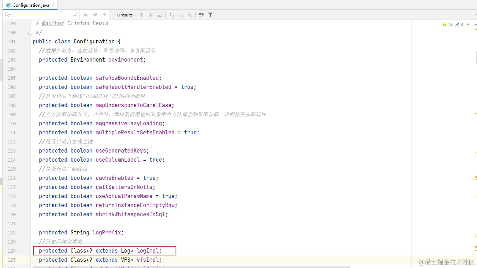Collapse the Javadoc comment fold marker at line 100
This screenshot has width=477, height=268.
click(x=30, y=33)
